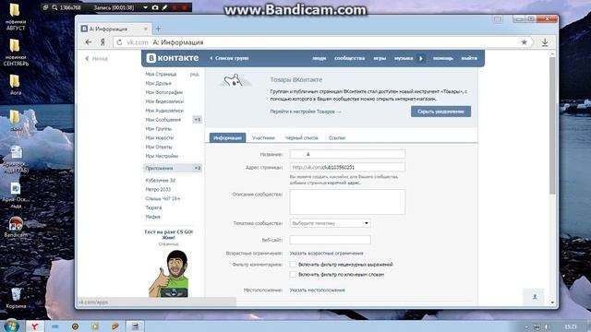The width and height of the screenshot is (591, 332).
Task: Follow 'Перейти к настройке Товаров' link
Action: point(306,112)
